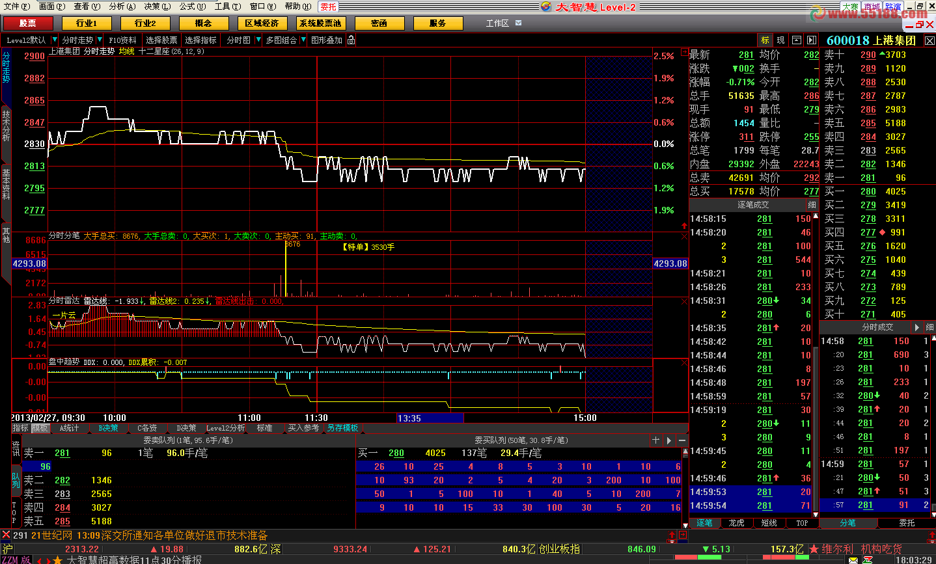936x564 pixels.
Task: Select the 概念 category button
Action: (204, 23)
